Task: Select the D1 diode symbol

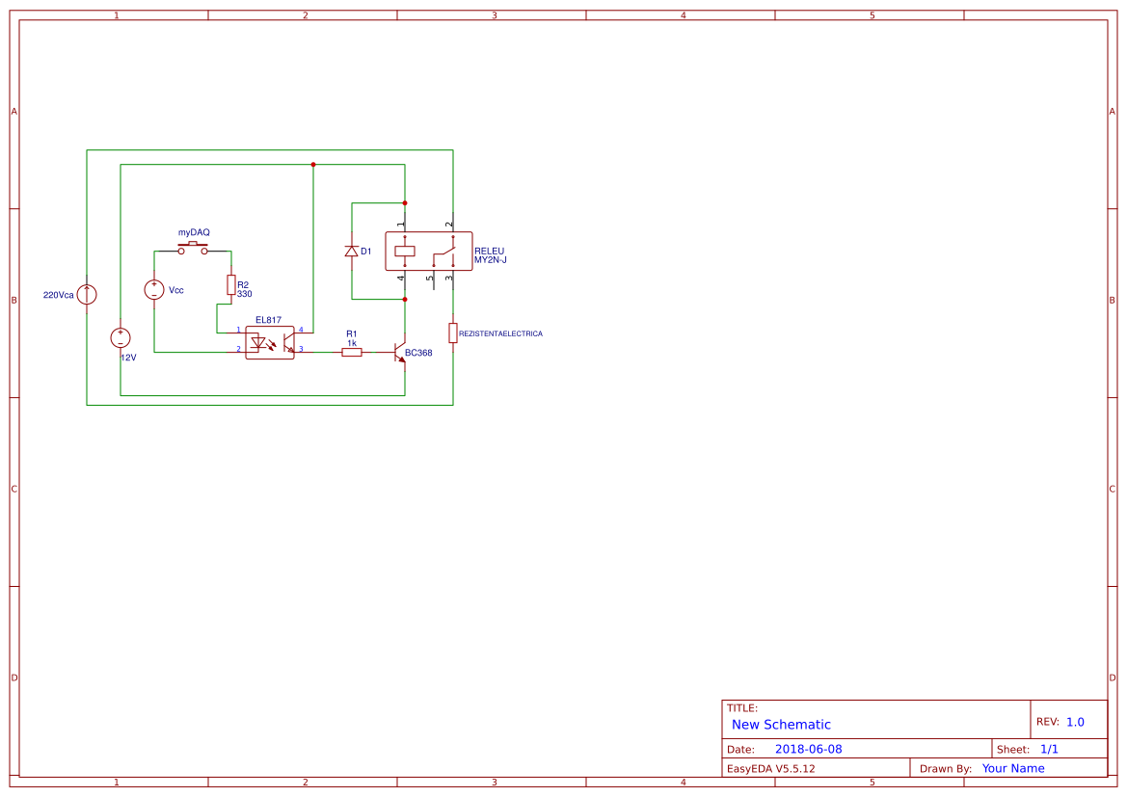Action: point(351,250)
